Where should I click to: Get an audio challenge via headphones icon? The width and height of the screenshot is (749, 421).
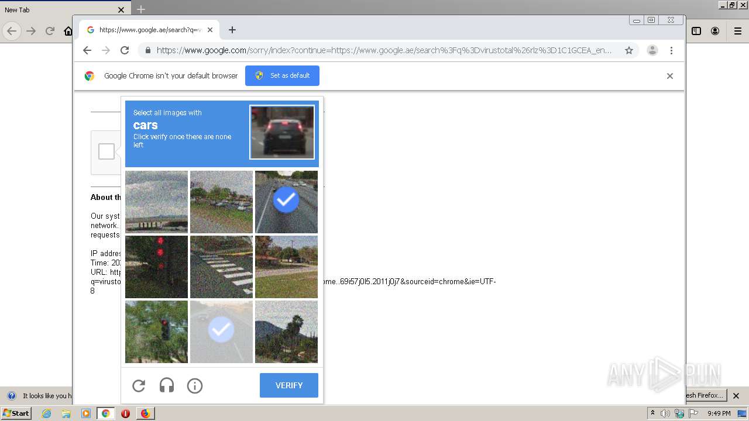coord(167,386)
